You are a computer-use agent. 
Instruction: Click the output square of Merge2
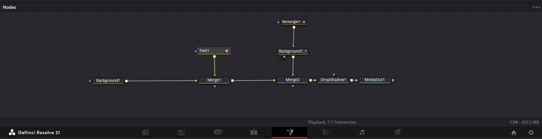(x=311, y=80)
